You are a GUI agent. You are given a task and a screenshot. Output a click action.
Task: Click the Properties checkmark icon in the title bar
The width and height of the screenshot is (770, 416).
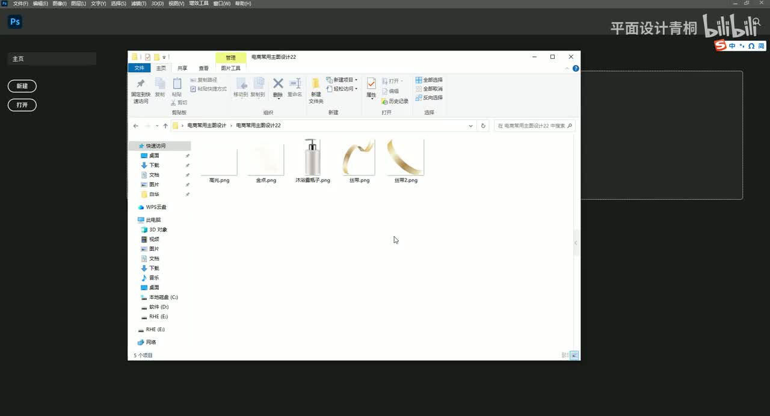pyautogui.click(x=148, y=57)
